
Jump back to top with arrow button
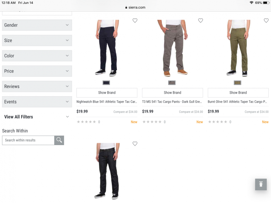[261, 184]
